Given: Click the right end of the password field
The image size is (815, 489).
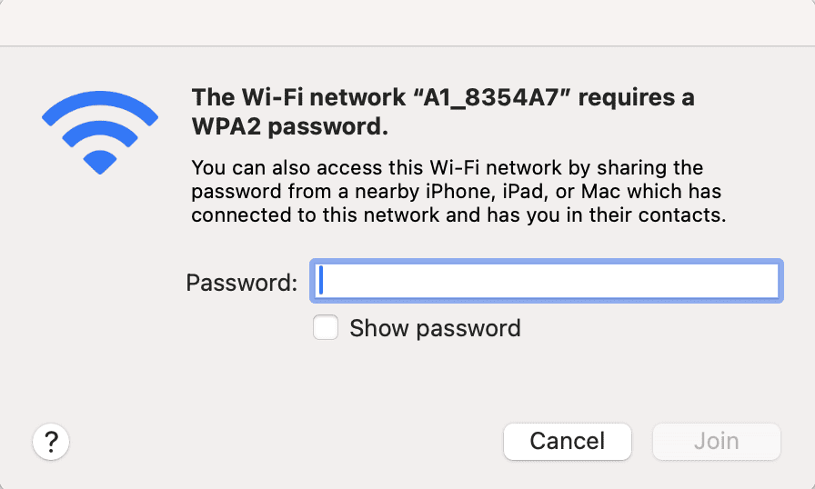Looking at the screenshot, I should pyautogui.click(x=764, y=282).
